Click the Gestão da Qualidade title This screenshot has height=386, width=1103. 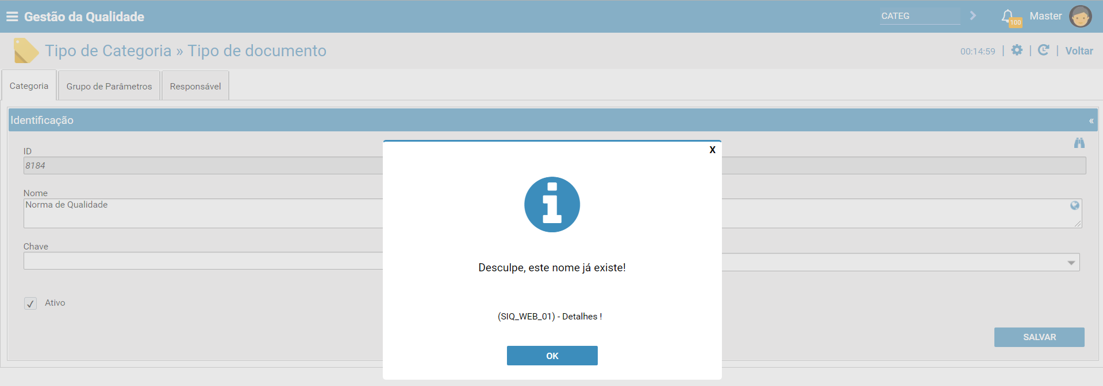84,17
